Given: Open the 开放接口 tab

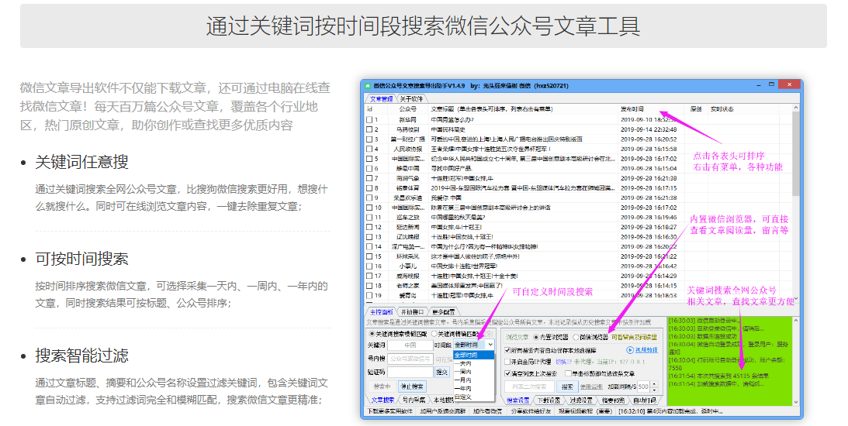Looking at the screenshot, I should click(x=413, y=312).
